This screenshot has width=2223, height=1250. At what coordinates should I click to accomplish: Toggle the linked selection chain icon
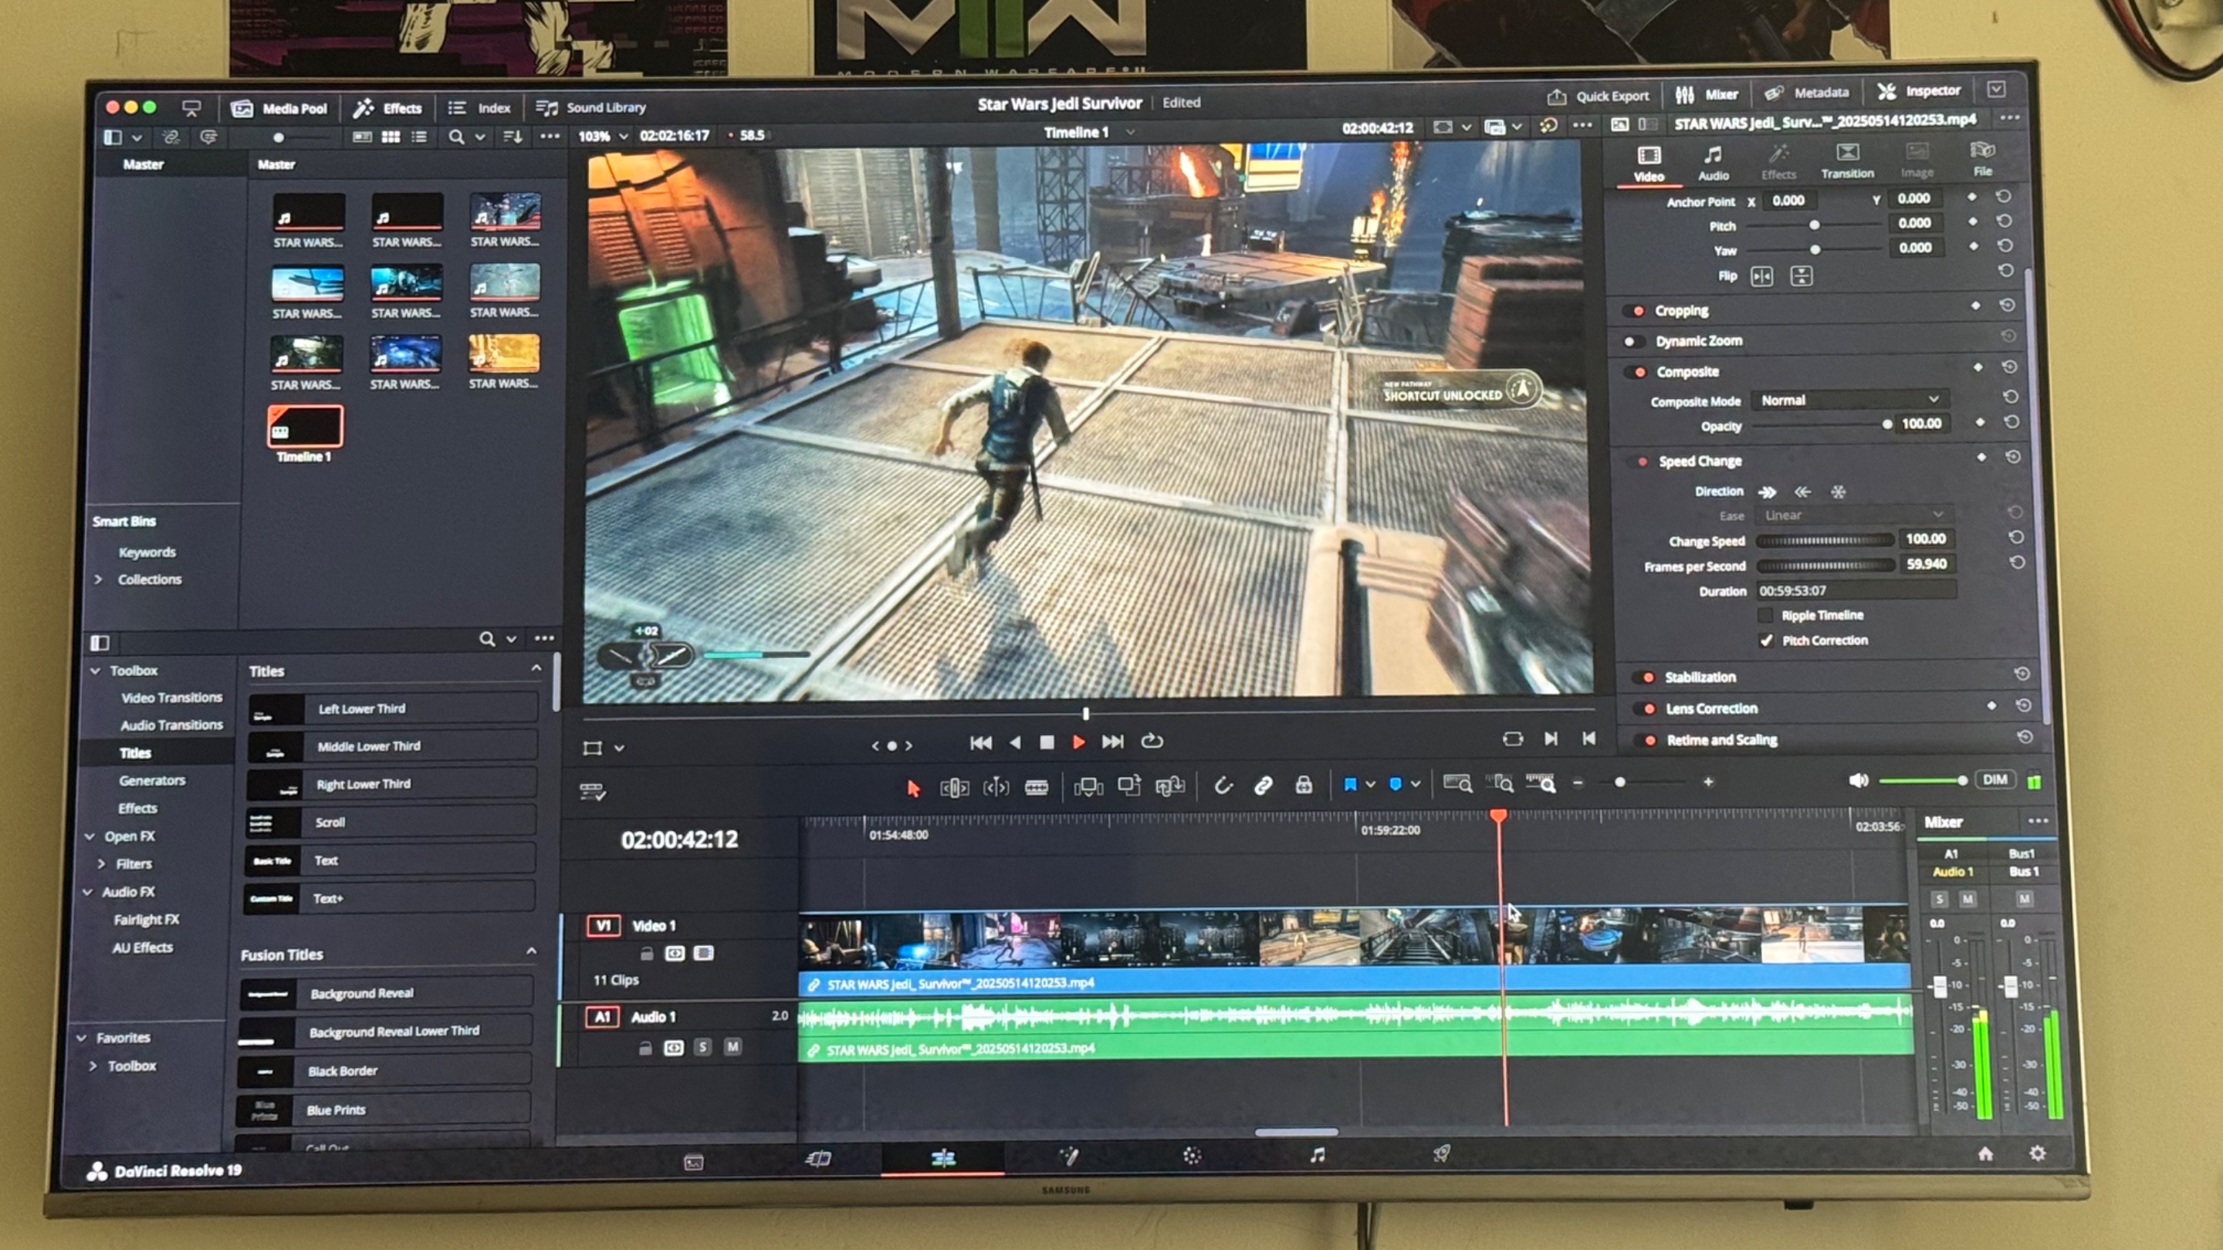[x=1264, y=785]
